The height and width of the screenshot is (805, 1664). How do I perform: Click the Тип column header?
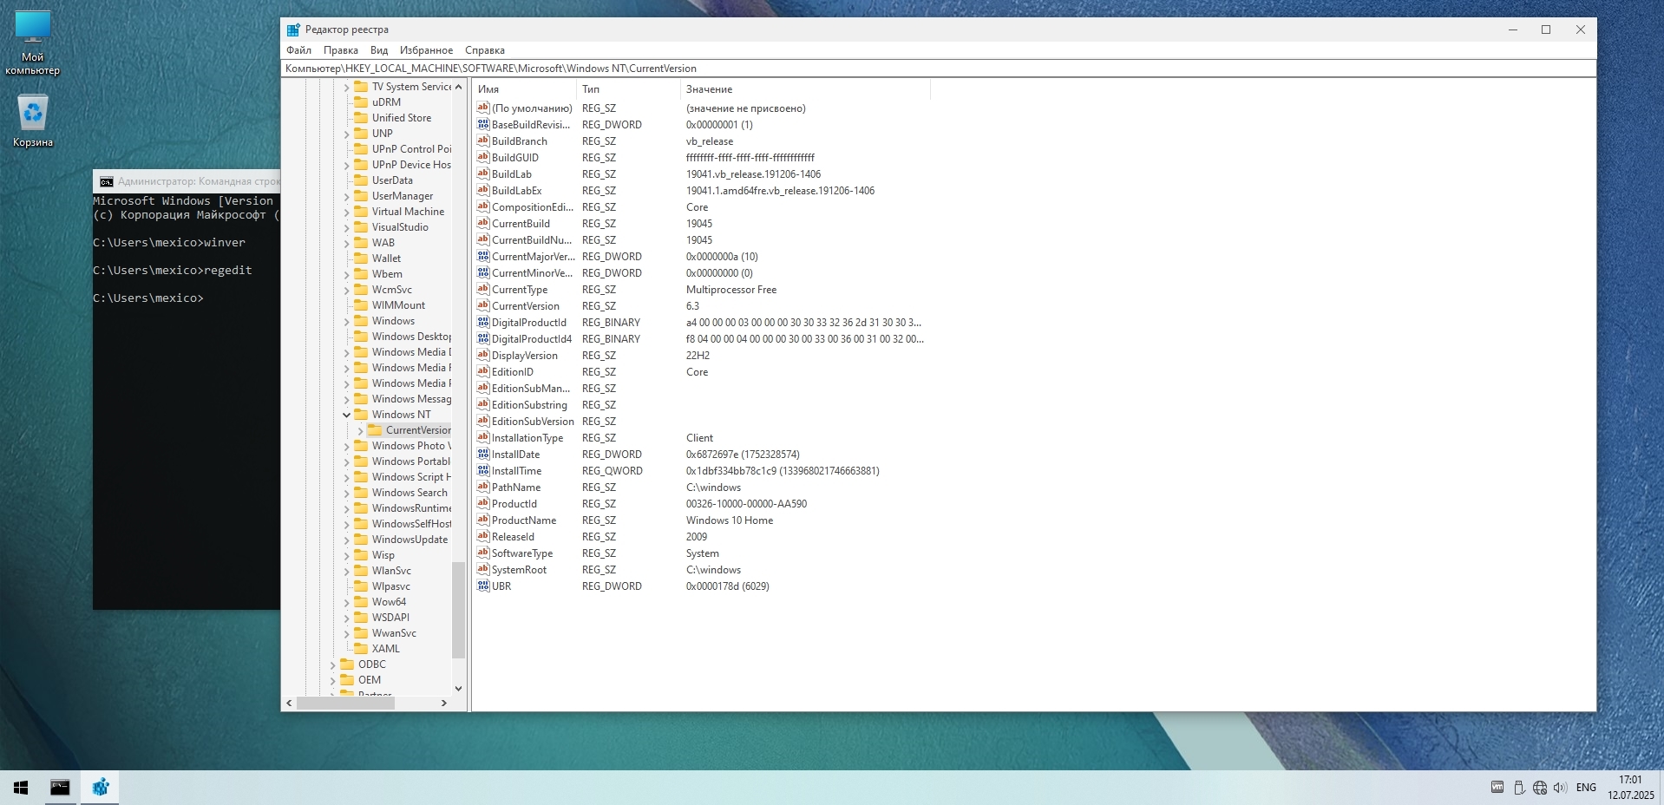pyautogui.click(x=628, y=89)
